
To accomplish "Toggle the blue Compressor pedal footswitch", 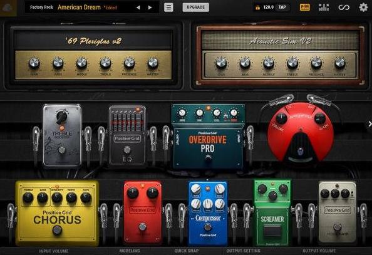I will [208, 227].
